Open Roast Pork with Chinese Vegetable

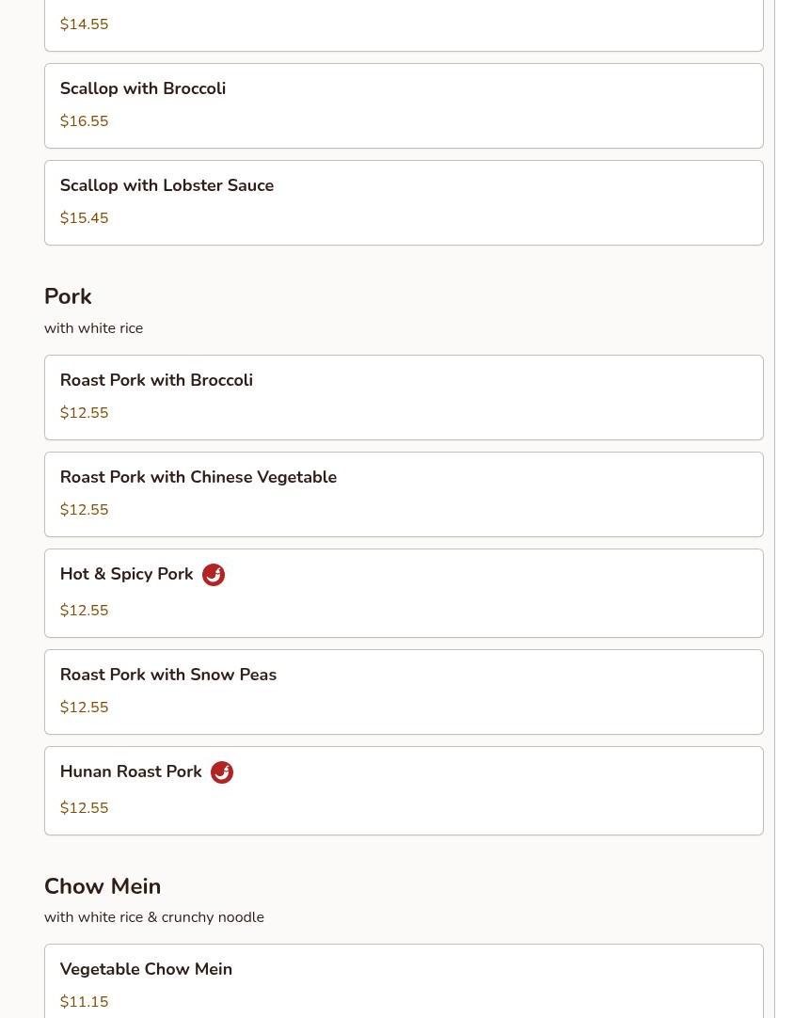(x=404, y=495)
